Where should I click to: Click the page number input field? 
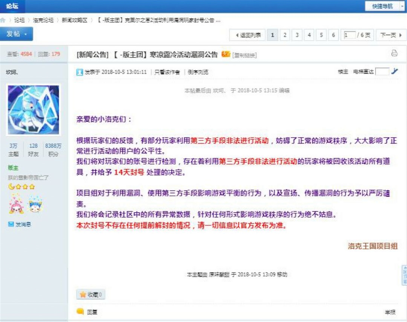[x=349, y=35]
